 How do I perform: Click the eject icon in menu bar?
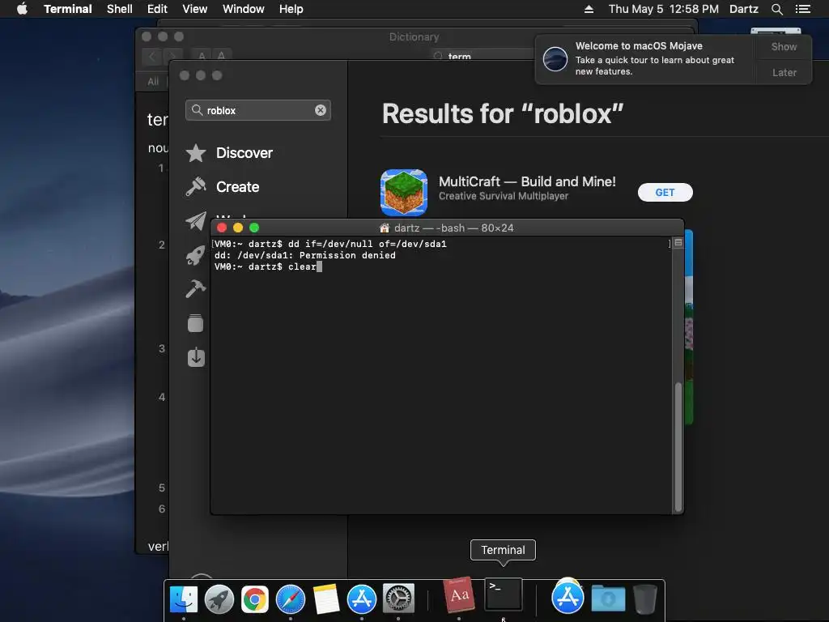pyautogui.click(x=589, y=9)
